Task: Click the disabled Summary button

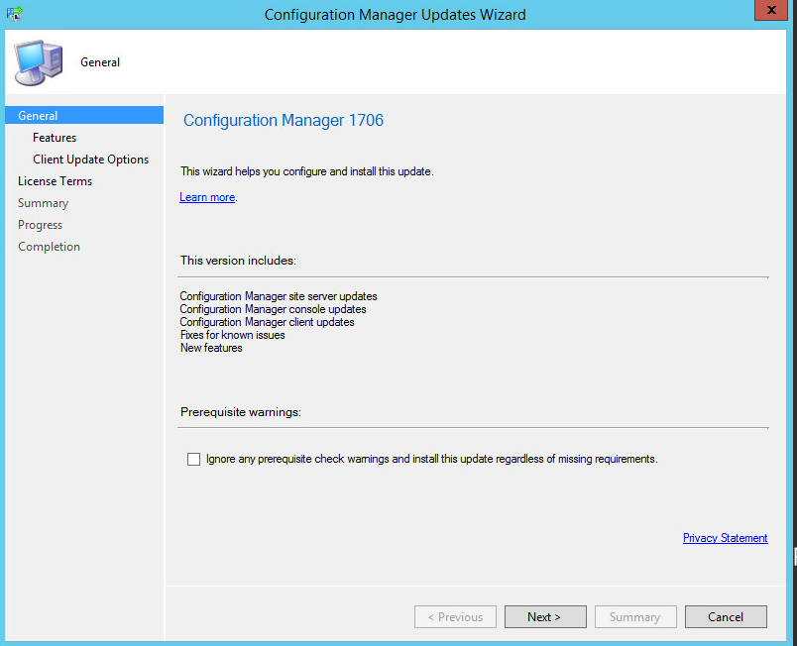Action: pyautogui.click(x=635, y=616)
